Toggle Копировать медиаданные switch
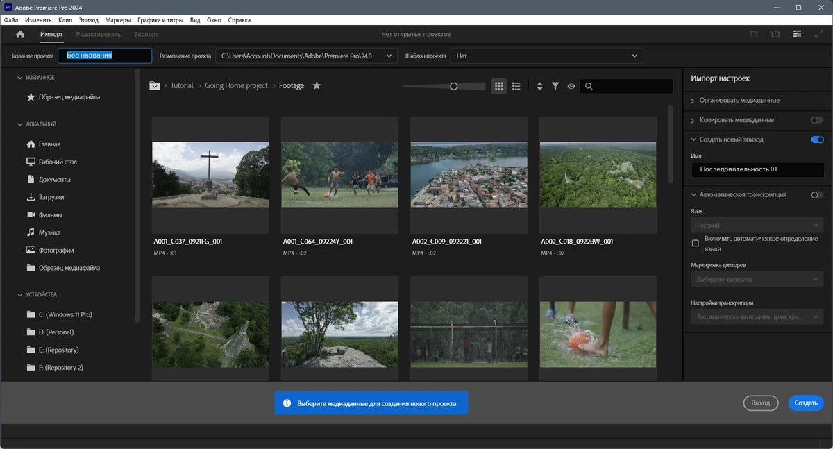Image resolution: width=833 pixels, height=449 pixels. (x=817, y=120)
